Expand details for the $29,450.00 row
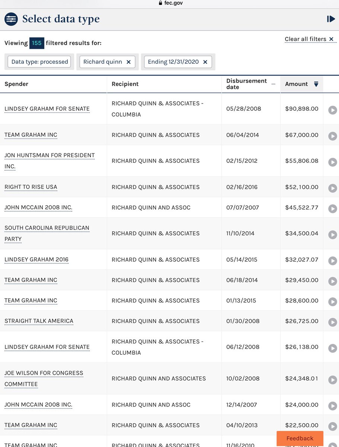 [x=332, y=281]
